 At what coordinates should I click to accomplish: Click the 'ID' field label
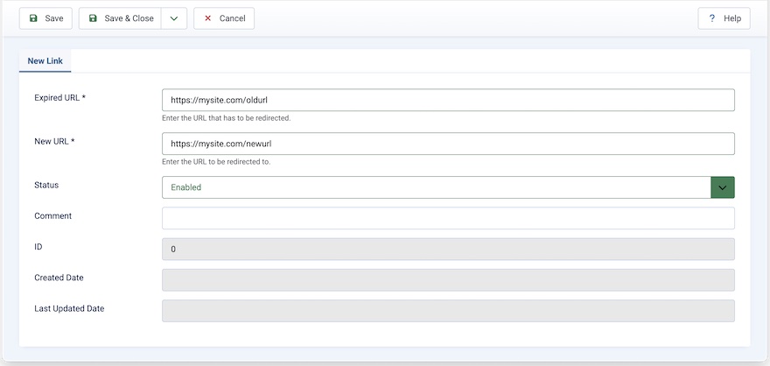click(x=38, y=247)
